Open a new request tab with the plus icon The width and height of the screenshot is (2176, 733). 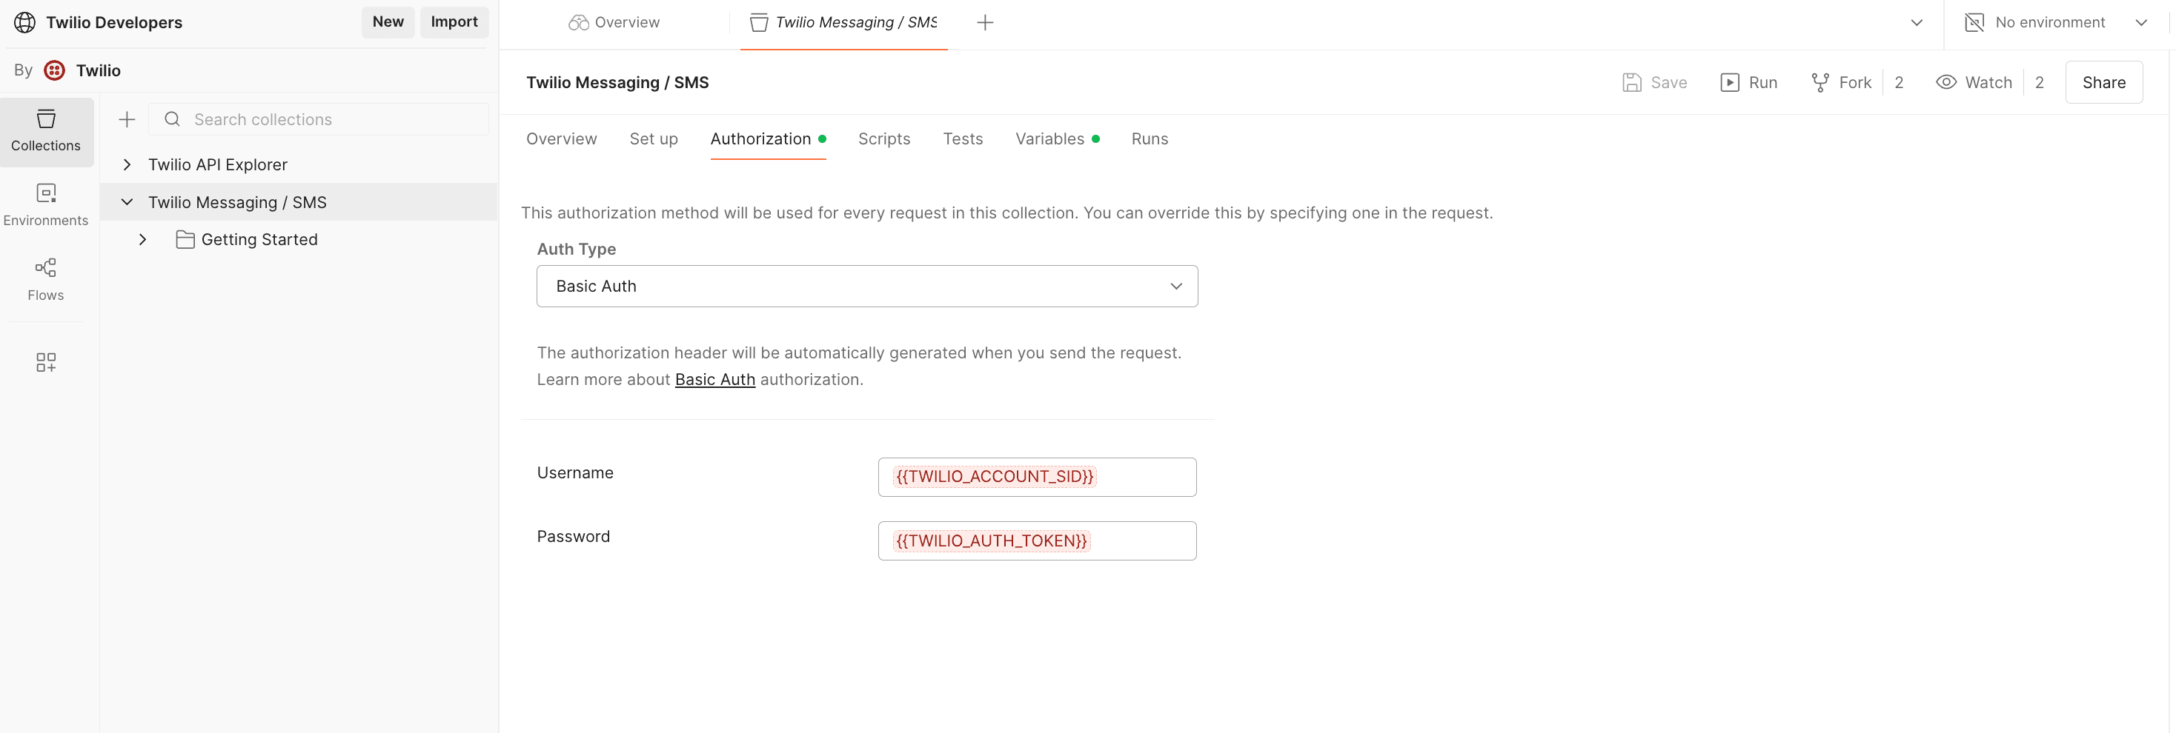tap(985, 22)
